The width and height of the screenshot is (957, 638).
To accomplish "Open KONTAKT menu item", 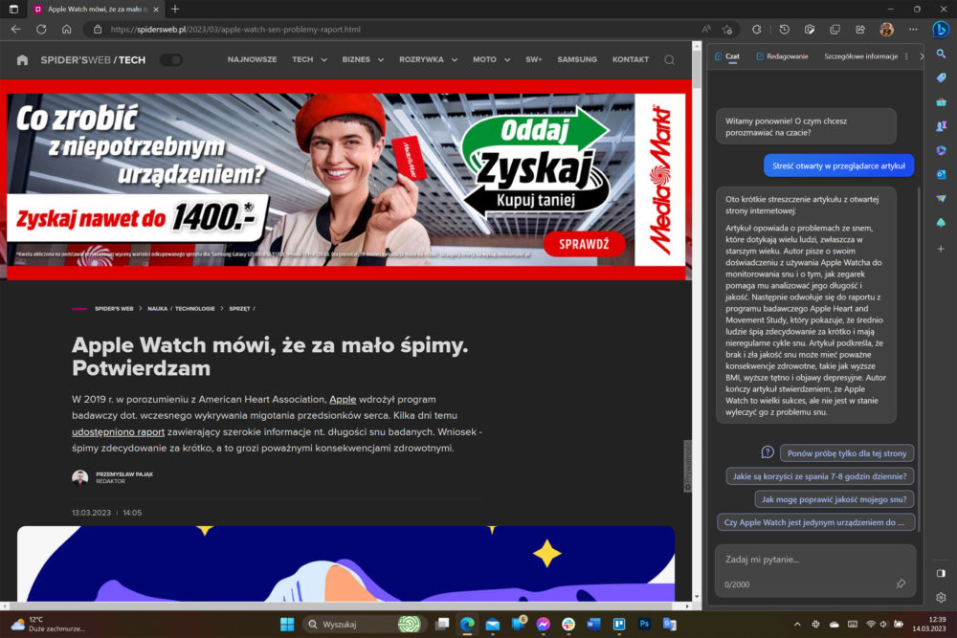I will [631, 59].
